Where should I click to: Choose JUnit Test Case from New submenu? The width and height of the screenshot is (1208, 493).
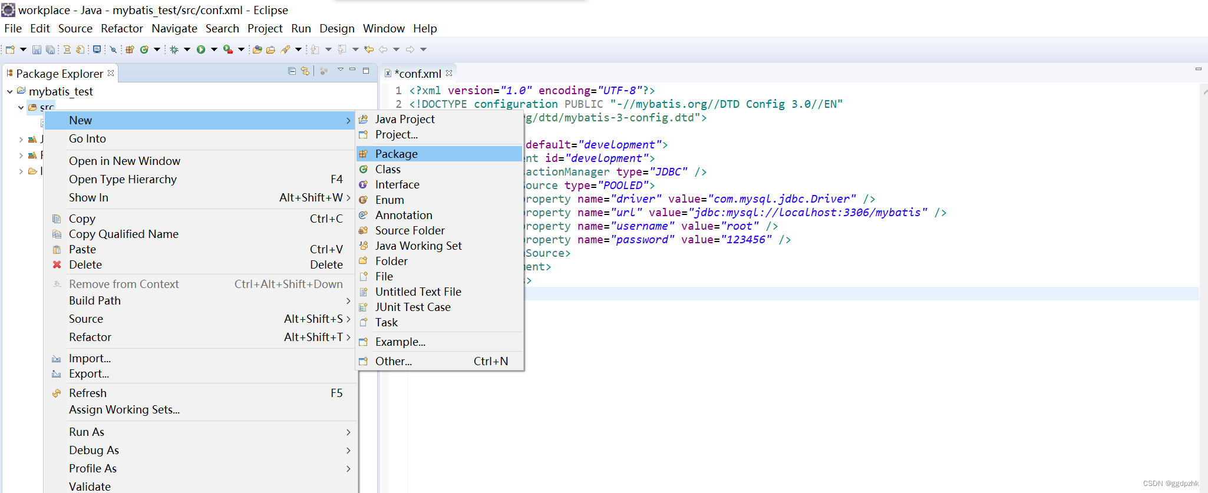[x=440, y=307]
